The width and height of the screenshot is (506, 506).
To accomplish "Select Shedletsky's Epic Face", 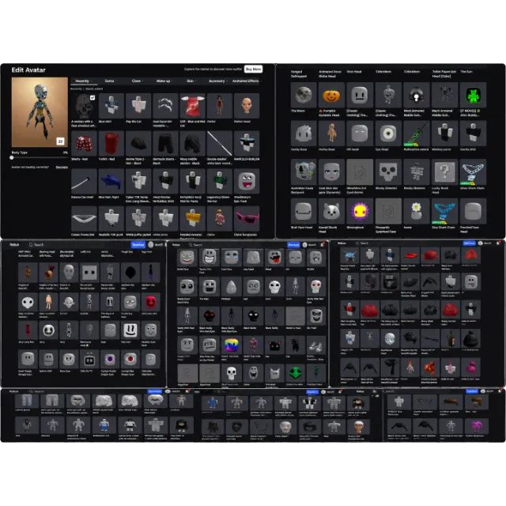I will tap(246, 181).
